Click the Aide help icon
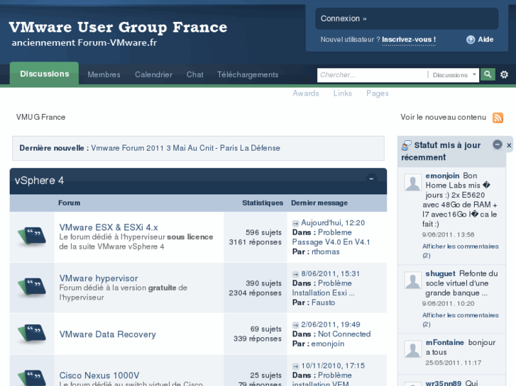Screen dimensions: 516x386 pos(471,40)
